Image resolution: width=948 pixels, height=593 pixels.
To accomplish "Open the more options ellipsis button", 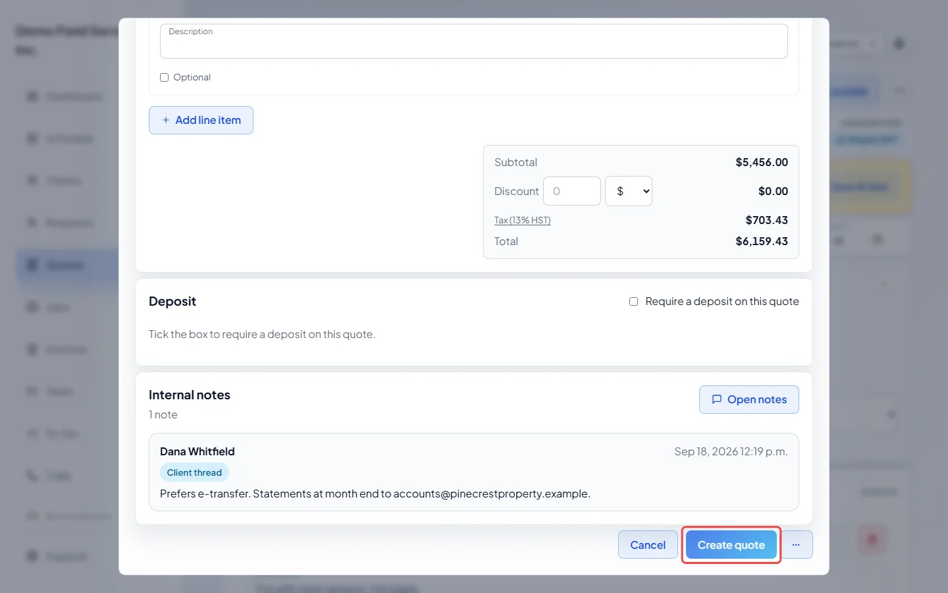I will point(796,545).
